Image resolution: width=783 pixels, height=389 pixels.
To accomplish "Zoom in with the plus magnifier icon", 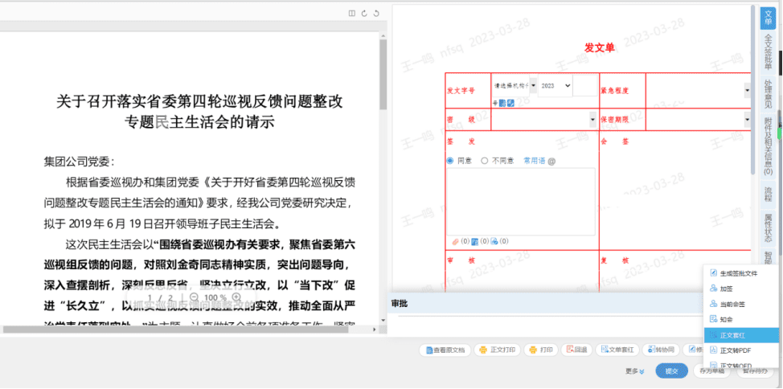I will (x=236, y=297).
